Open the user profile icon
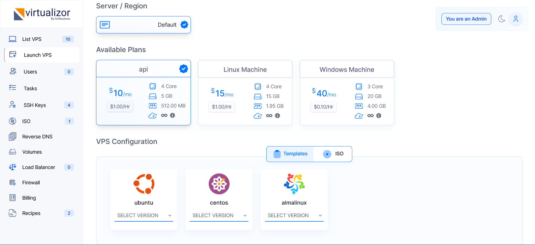Viewport: 535px width, 245px height. [x=515, y=19]
